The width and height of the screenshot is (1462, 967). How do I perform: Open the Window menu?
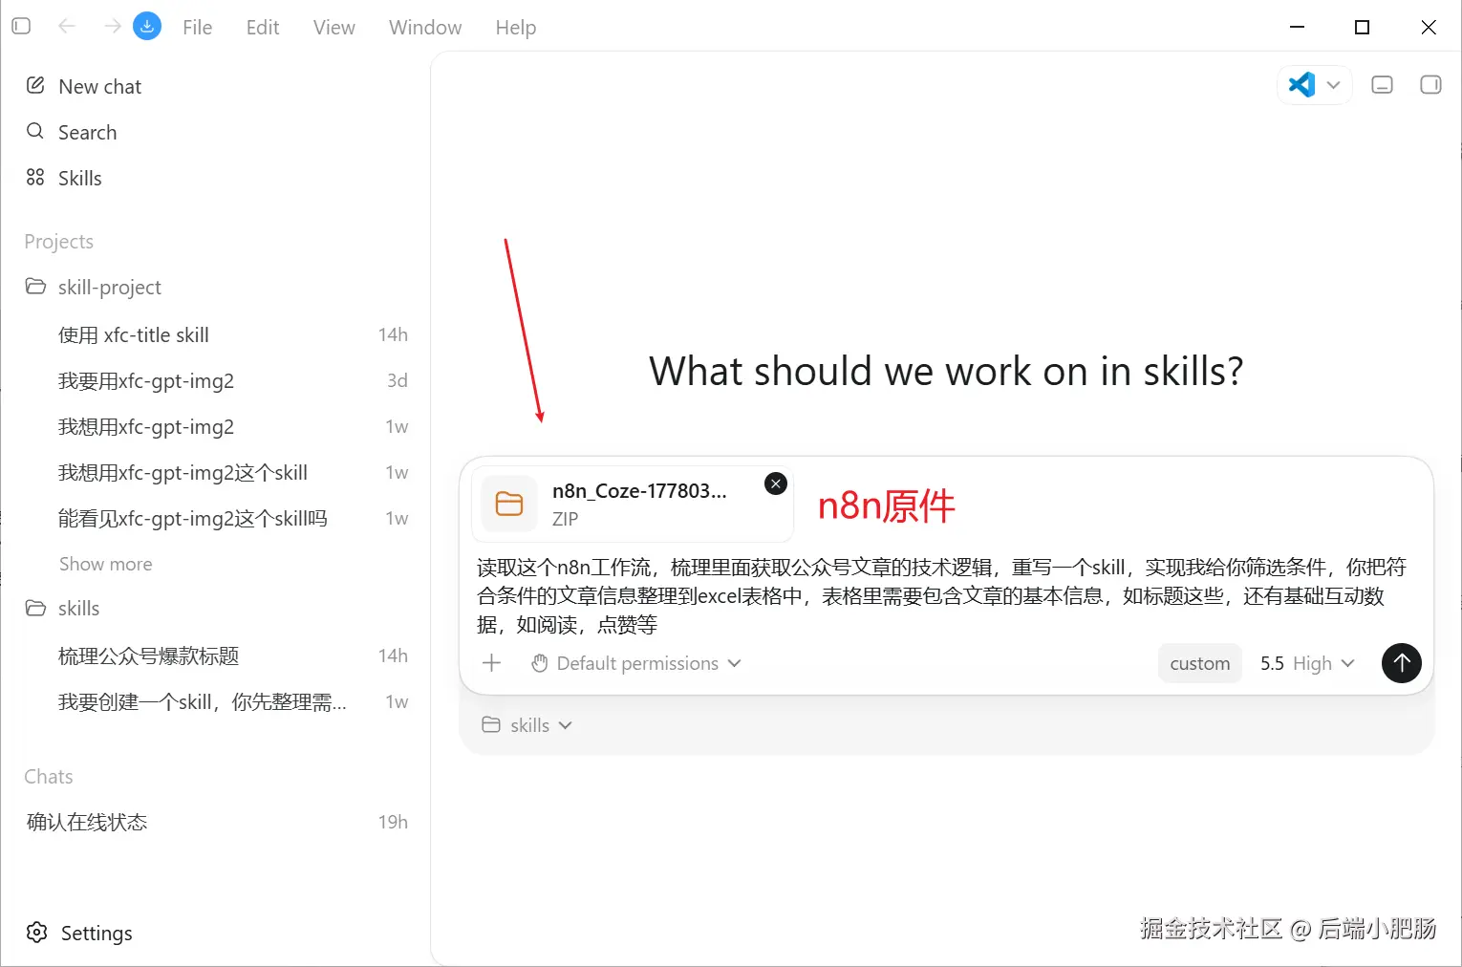click(425, 28)
